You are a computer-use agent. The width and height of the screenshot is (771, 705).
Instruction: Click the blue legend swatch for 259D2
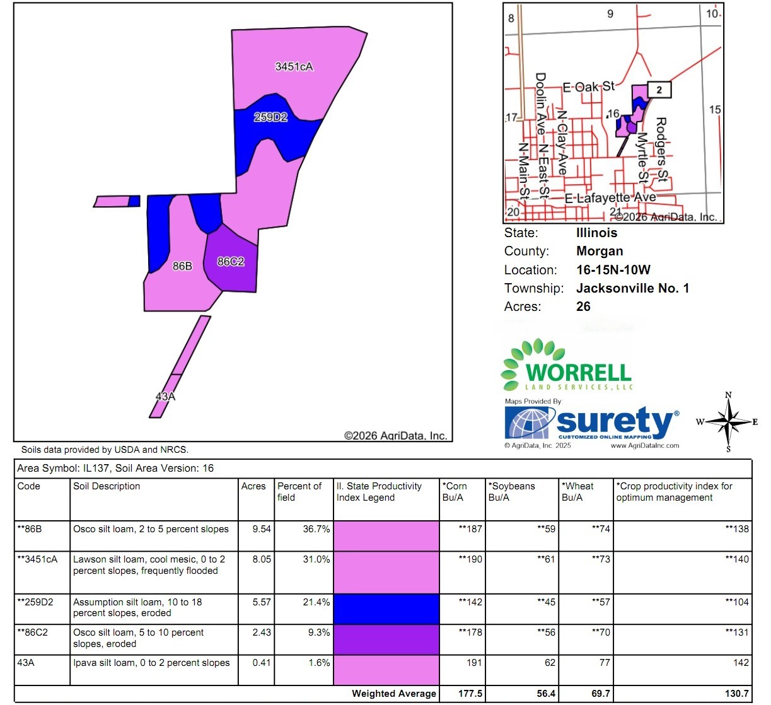(386, 609)
